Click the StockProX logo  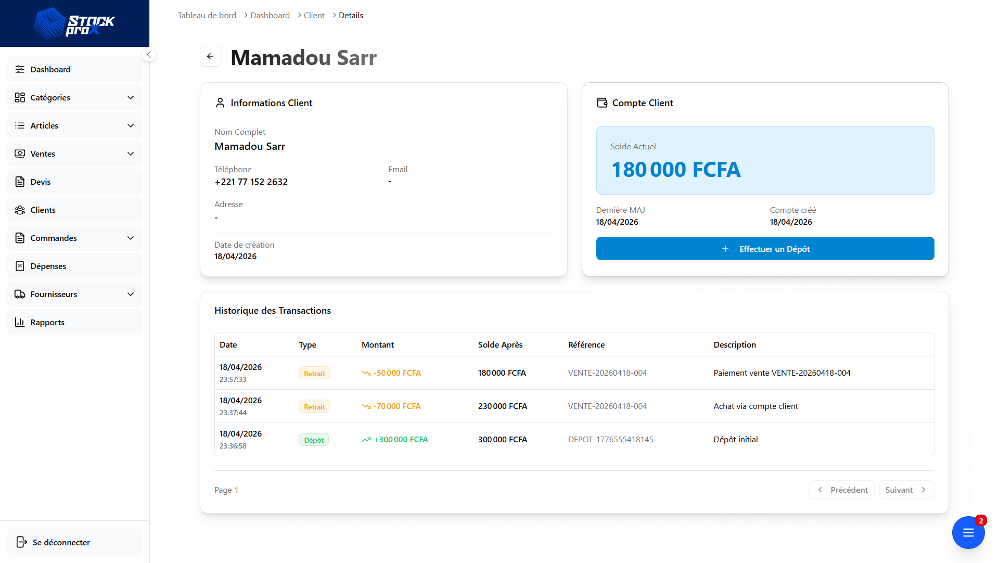click(x=74, y=23)
